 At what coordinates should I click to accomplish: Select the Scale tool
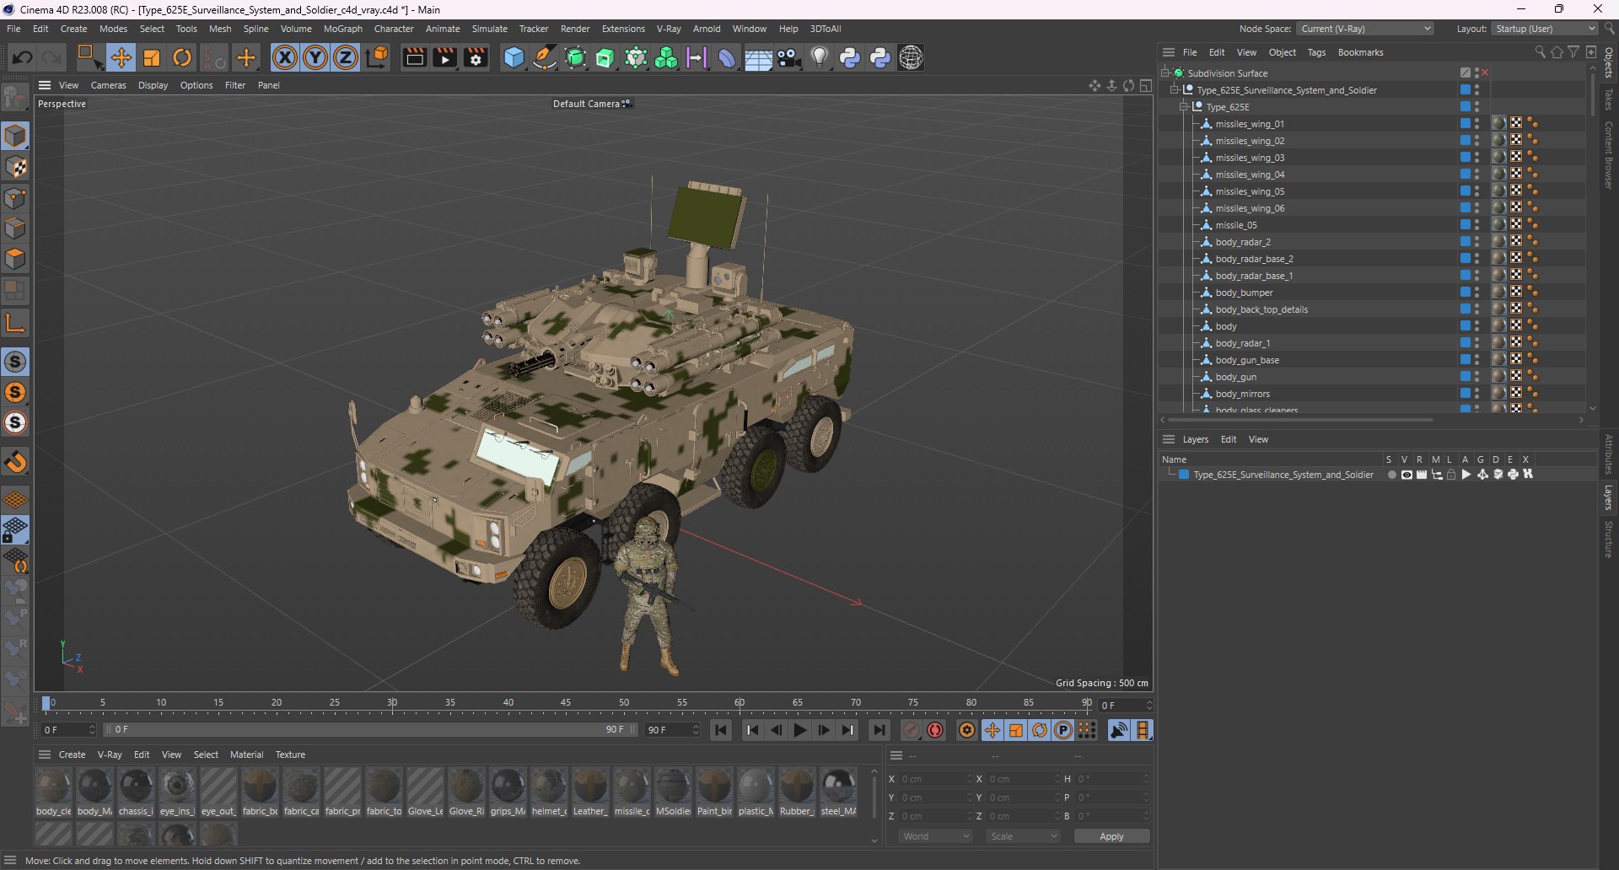152,57
